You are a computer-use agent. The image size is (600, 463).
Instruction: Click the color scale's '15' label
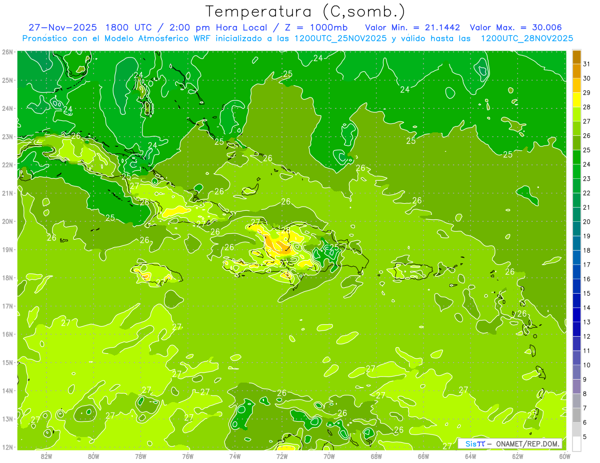pos(587,293)
